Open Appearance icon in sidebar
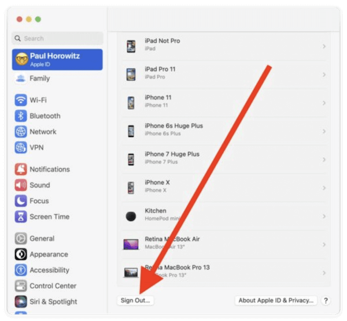This screenshot has width=347, height=321. [21, 254]
